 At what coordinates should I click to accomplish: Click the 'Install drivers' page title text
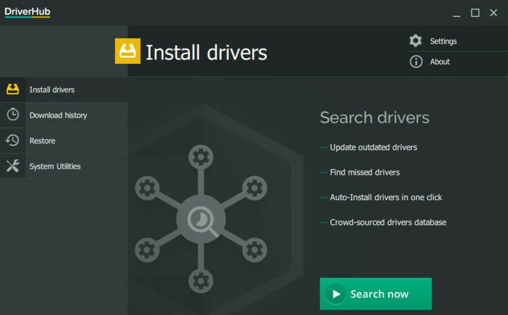[207, 53]
